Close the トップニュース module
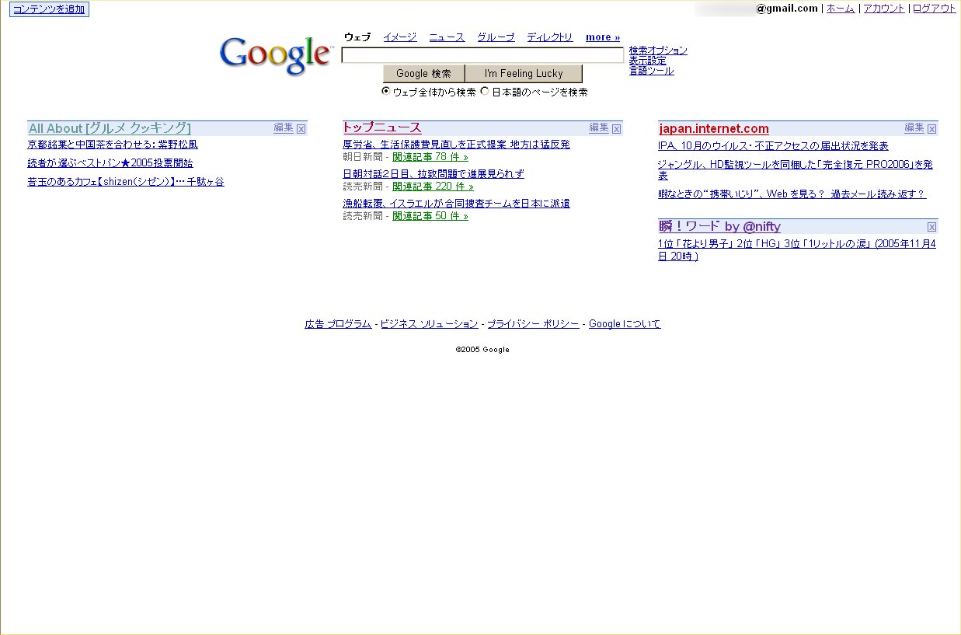This screenshot has width=961, height=635. point(617,129)
